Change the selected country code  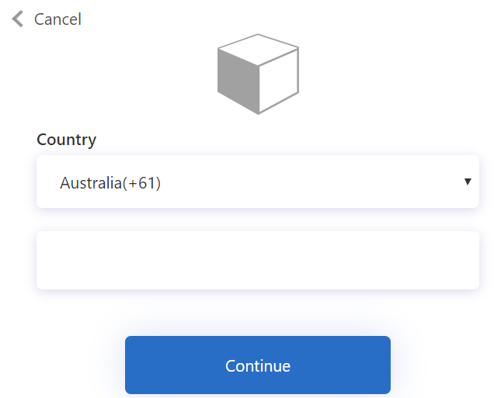click(x=257, y=182)
